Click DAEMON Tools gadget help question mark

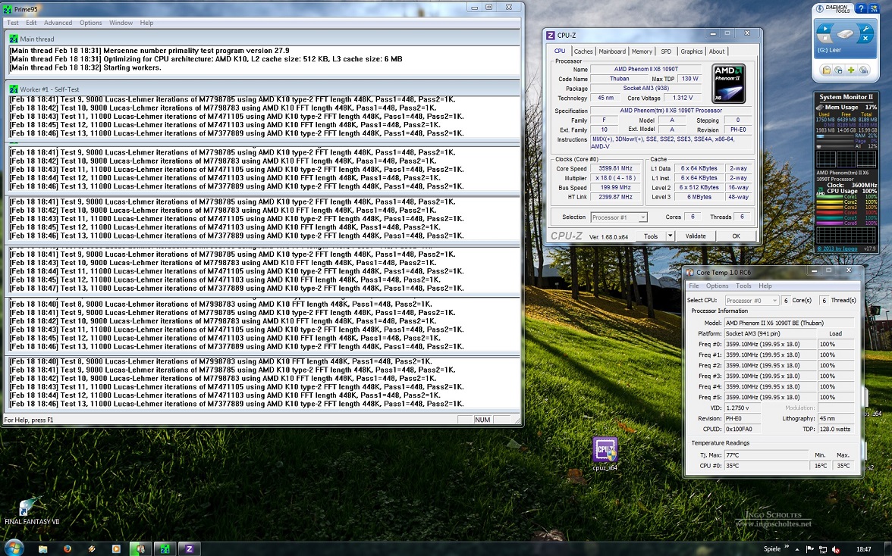pyautogui.click(x=861, y=8)
